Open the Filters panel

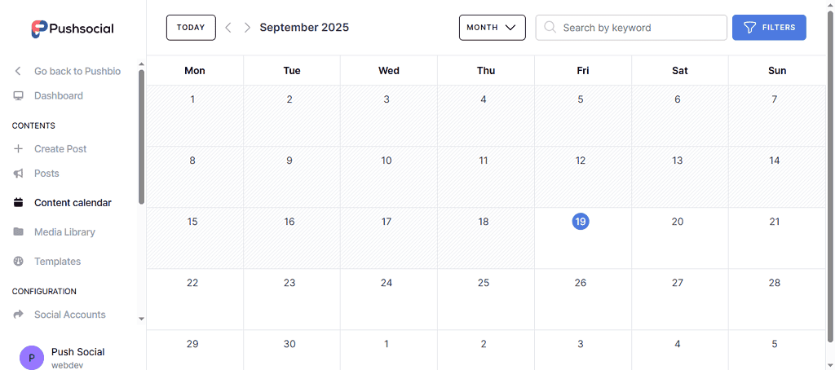point(769,28)
